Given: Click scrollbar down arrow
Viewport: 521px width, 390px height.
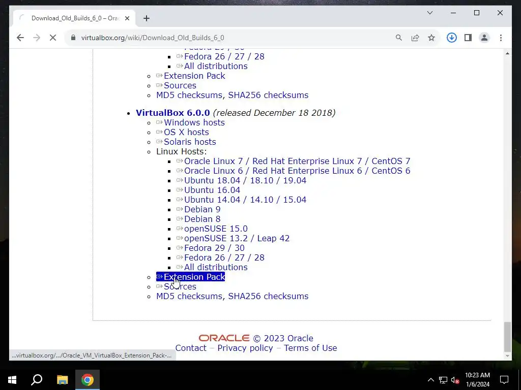Looking at the screenshot, I should [507, 356].
